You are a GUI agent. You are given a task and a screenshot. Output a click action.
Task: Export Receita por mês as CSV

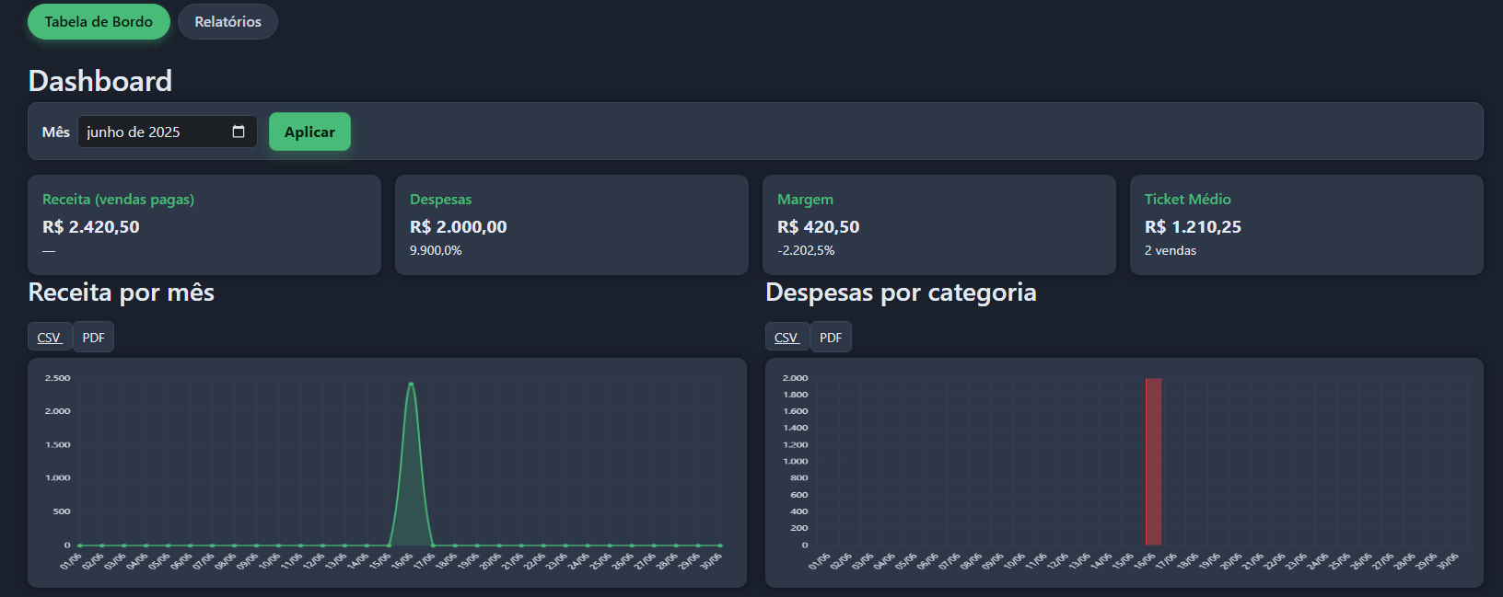(x=49, y=338)
